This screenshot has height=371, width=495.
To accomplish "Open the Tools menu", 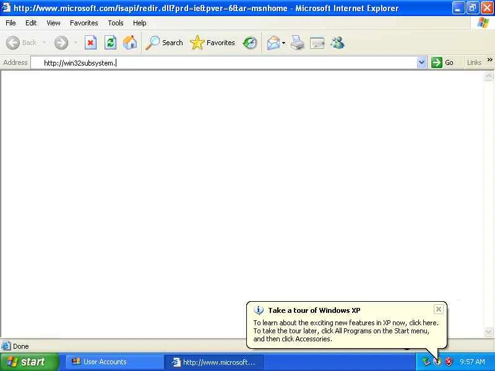I will pyautogui.click(x=116, y=23).
